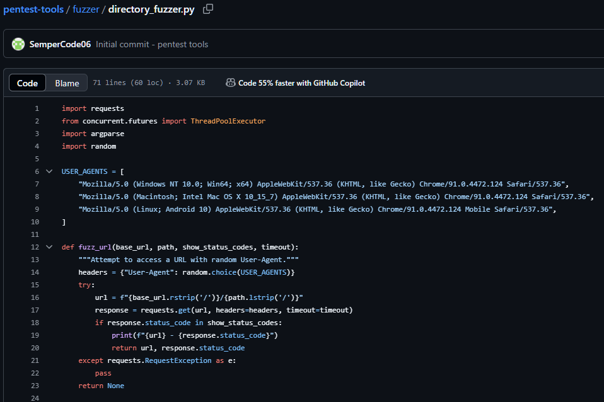
Task: Click 'rstrip' method on line 16
Action: [x=182, y=297]
